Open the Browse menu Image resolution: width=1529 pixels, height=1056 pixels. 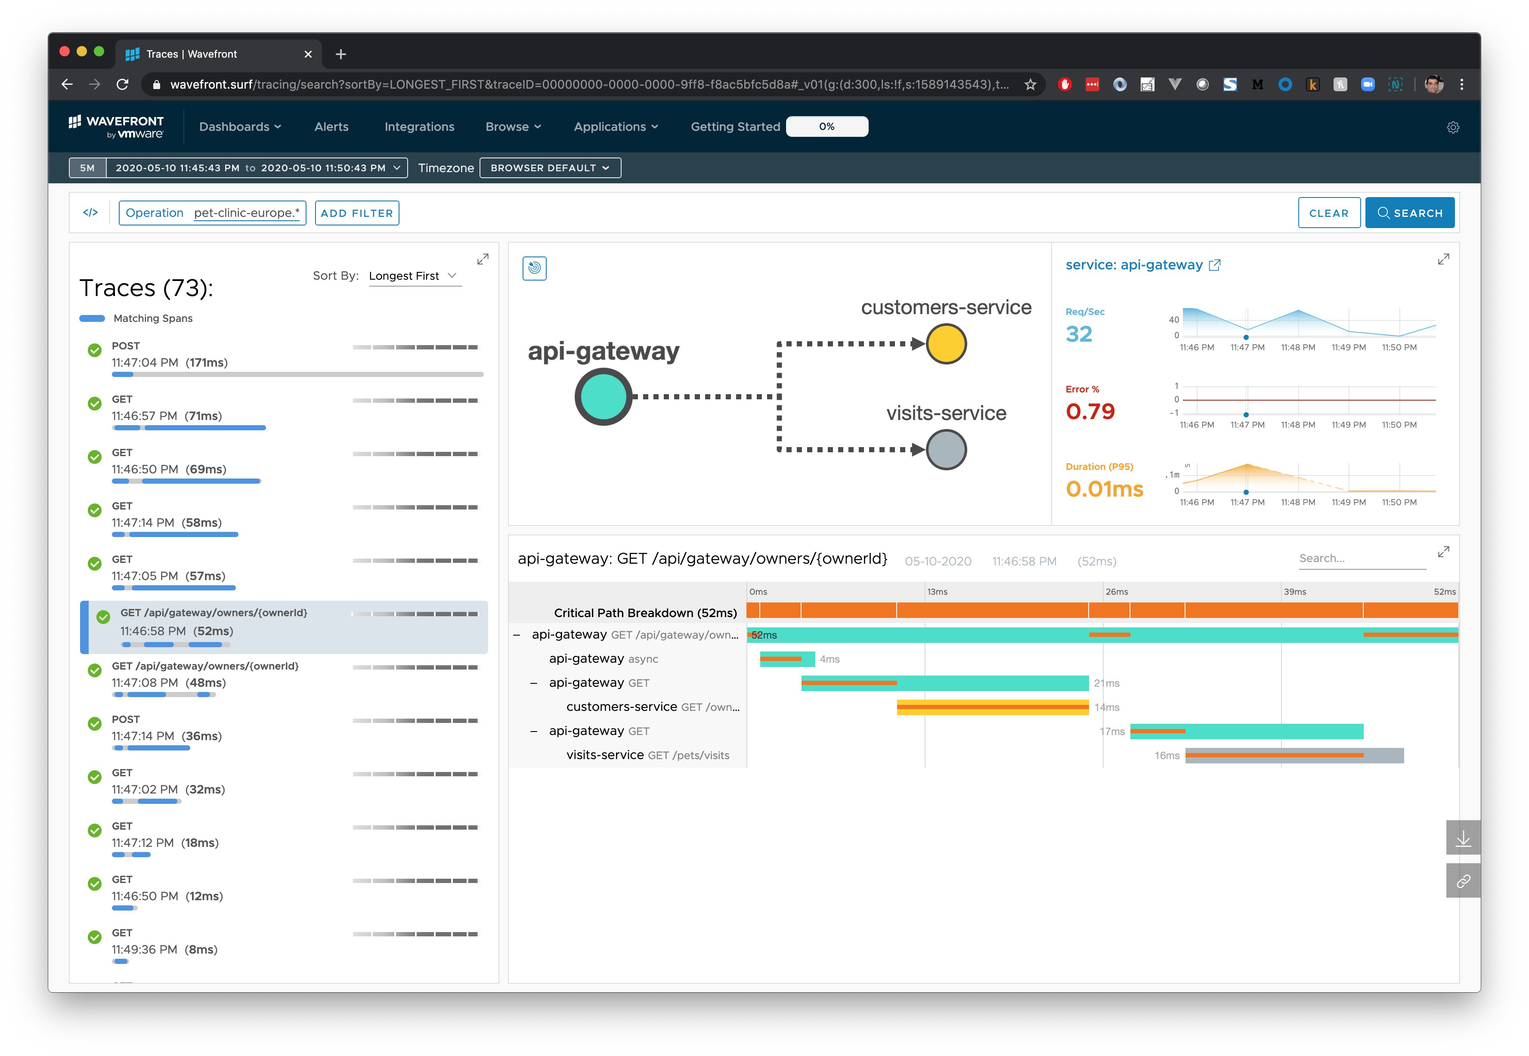[513, 127]
